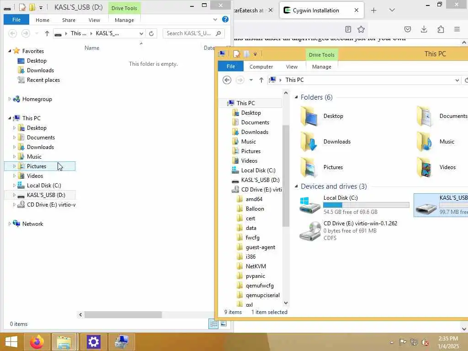Open the gear settings app on taskbar
The width and height of the screenshot is (468, 351).
pyautogui.click(x=93, y=342)
